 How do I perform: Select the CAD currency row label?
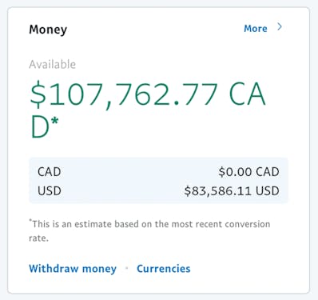coord(50,172)
